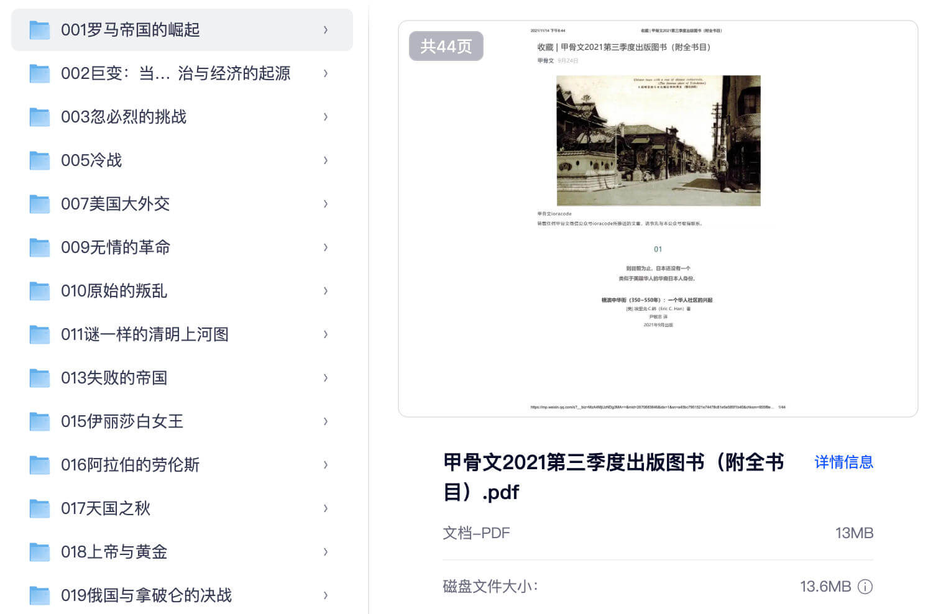Click the 共44页 page count badge

click(446, 47)
